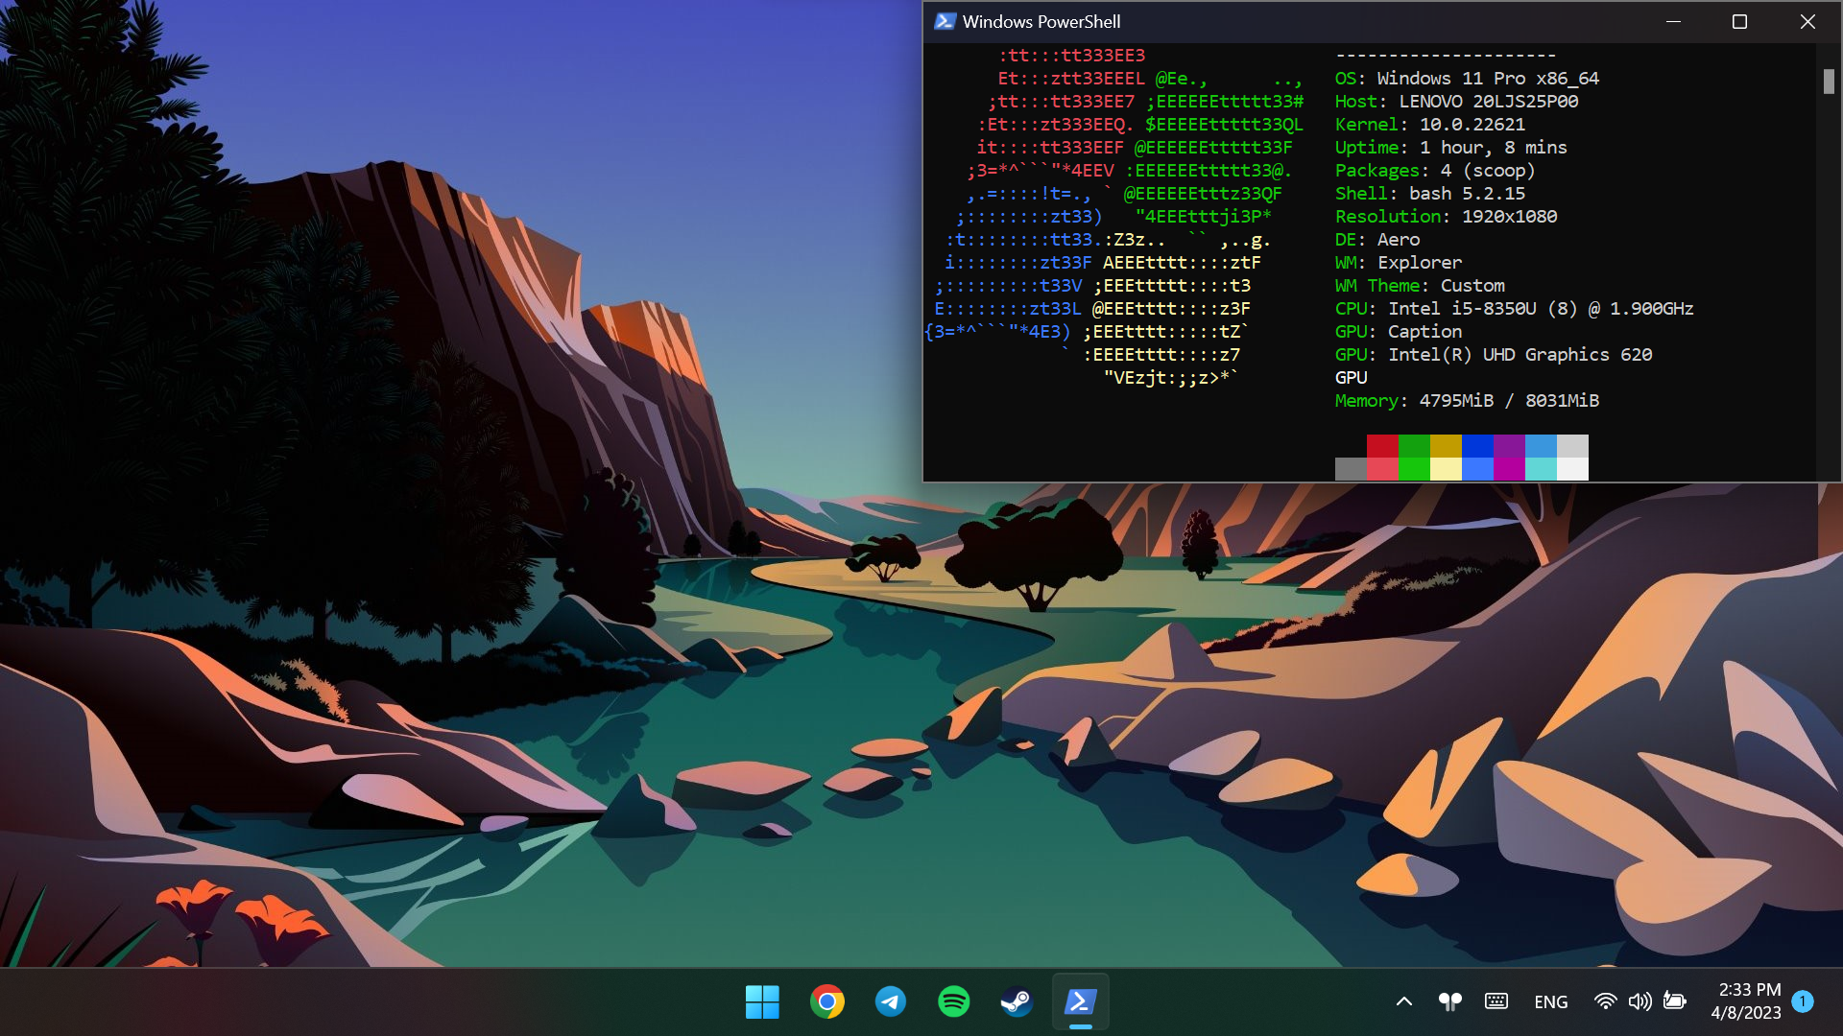Open the Windows Start menu
This screenshot has height=1036, width=1843.
click(762, 1001)
